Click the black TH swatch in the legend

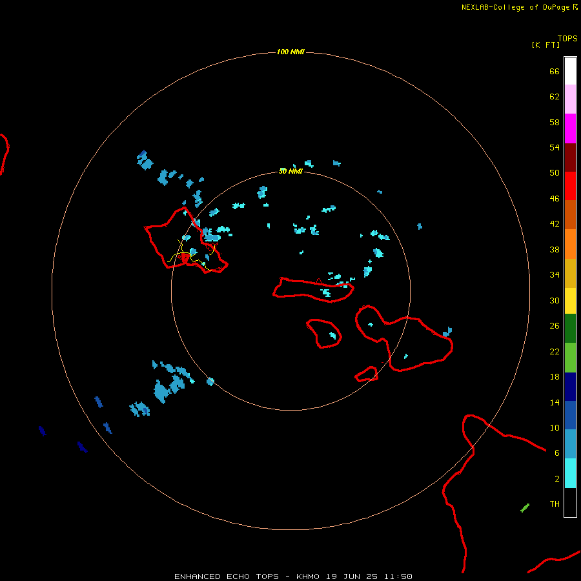coord(570,502)
